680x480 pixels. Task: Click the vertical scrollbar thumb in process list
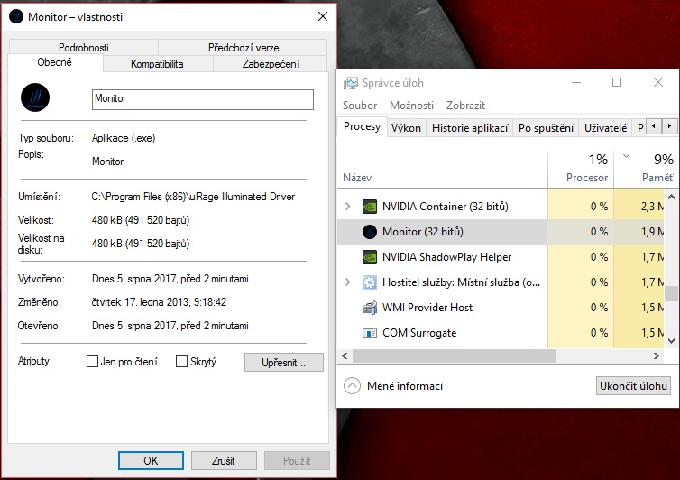point(671,293)
